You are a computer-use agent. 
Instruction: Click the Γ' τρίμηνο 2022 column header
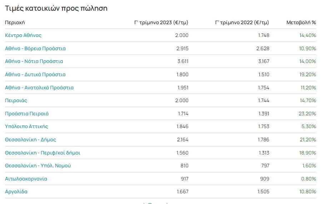pos(242,22)
